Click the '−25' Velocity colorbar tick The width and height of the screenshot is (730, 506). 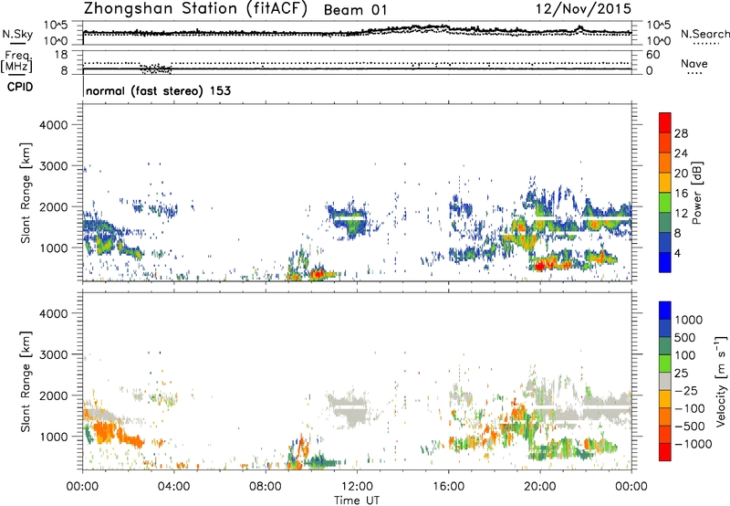coord(687,391)
